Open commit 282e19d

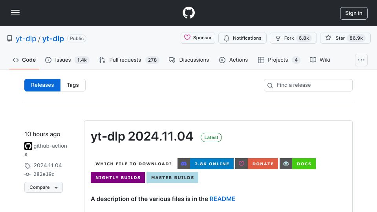[x=44, y=174]
